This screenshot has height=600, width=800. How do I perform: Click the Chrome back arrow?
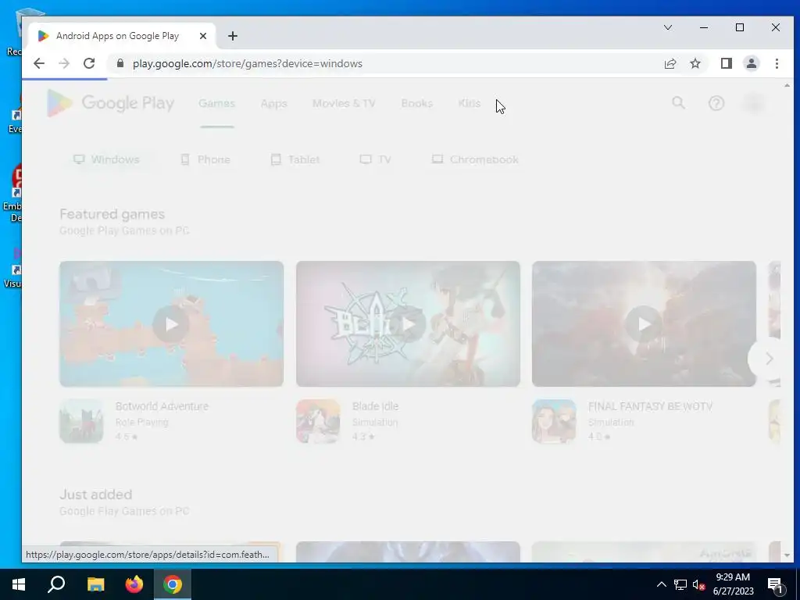pos(39,63)
